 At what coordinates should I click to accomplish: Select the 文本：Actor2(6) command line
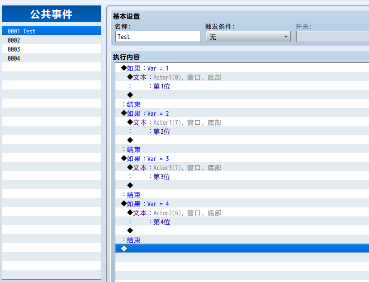[x=242, y=212]
